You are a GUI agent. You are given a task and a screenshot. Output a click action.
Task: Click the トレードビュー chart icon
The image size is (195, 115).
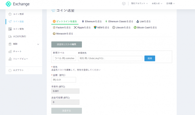click(x=10, y=59)
